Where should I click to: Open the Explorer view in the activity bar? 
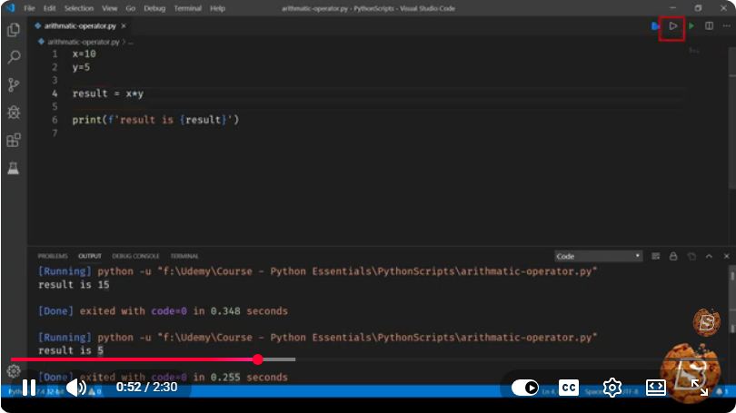[14, 30]
